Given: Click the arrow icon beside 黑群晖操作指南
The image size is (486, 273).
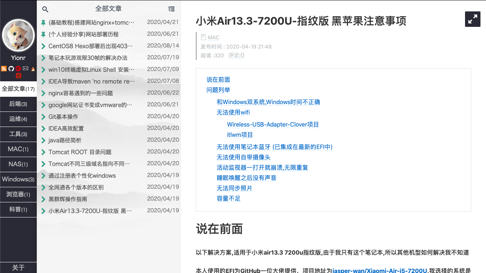Looking at the screenshot, I should click(x=43, y=199).
